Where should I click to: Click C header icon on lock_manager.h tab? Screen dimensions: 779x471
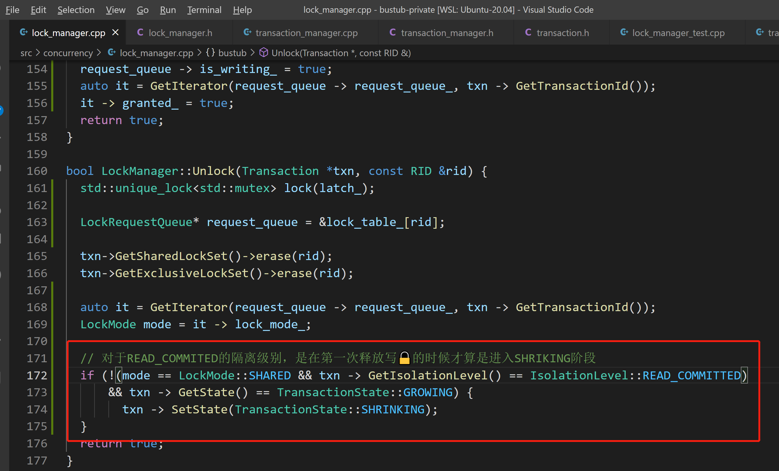140,33
